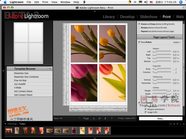Click the pink tulips photo cell
186x139 pixels.
[84, 83]
